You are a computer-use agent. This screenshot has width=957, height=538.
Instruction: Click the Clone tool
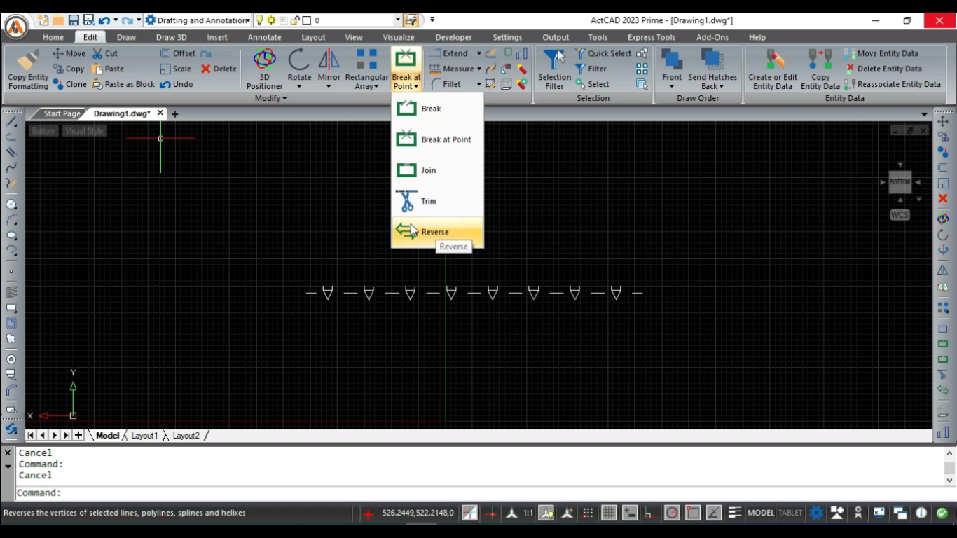tap(69, 84)
